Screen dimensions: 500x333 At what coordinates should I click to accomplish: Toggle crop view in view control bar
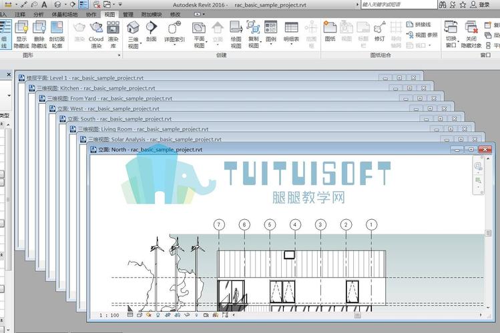pos(168,315)
